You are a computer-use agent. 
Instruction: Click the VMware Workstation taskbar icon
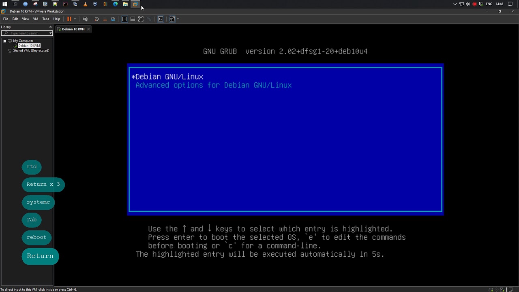[x=135, y=4]
